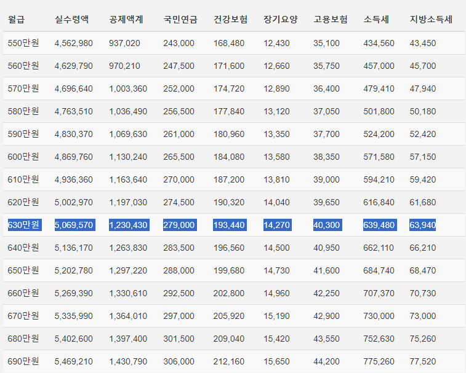Click net pay value 4,562,980

(x=74, y=44)
